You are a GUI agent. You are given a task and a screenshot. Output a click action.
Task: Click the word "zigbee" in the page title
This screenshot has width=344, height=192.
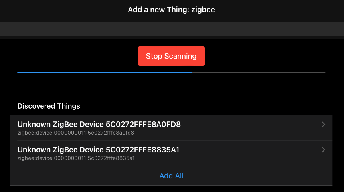(204, 10)
